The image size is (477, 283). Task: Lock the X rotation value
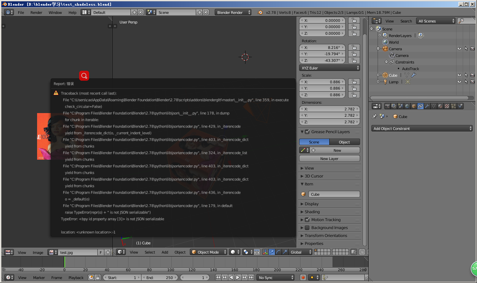(x=354, y=48)
